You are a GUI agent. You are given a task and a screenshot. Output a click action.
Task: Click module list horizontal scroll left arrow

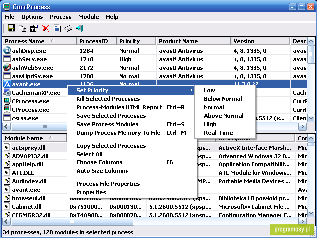(x=6, y=222)
